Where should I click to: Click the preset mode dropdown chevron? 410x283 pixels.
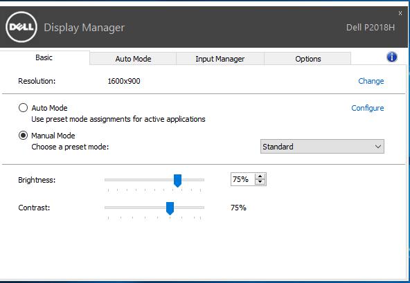pyautogui.click(x=378, y=147)
